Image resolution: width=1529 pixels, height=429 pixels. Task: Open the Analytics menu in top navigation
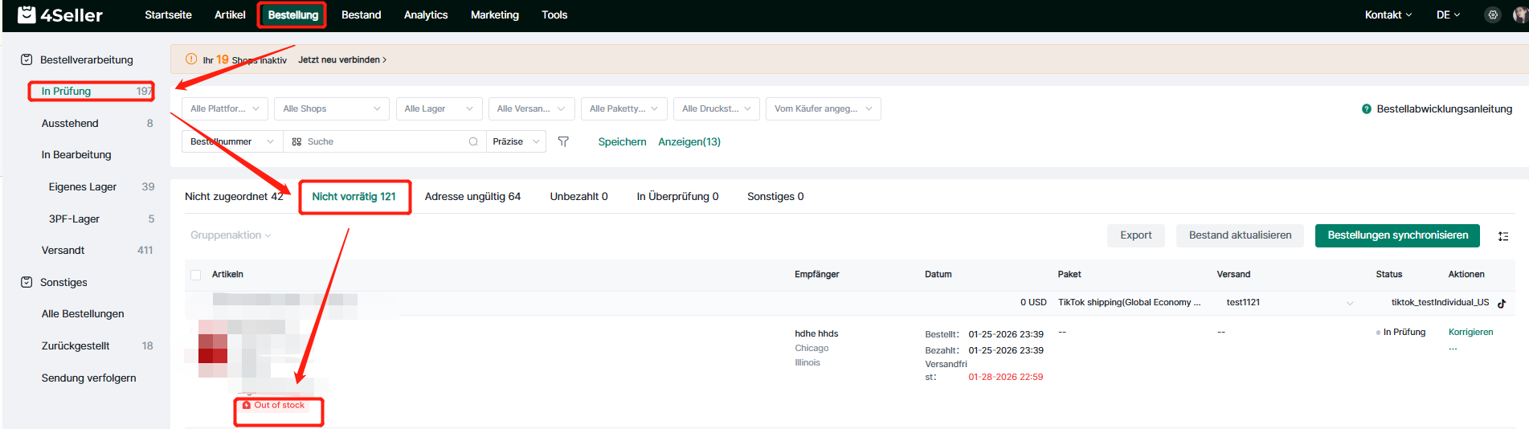(425, 14)
